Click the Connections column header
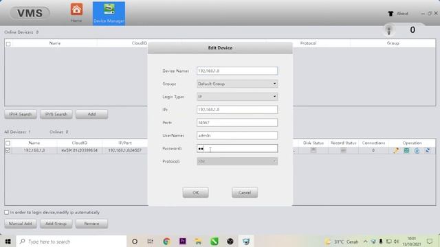This screenshot has height=247, width=440. pyautogui.click(x=373, y=143)
